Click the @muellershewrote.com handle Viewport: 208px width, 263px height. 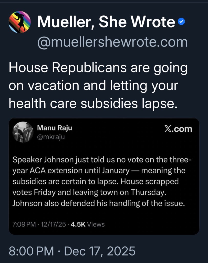coord(112,42)
